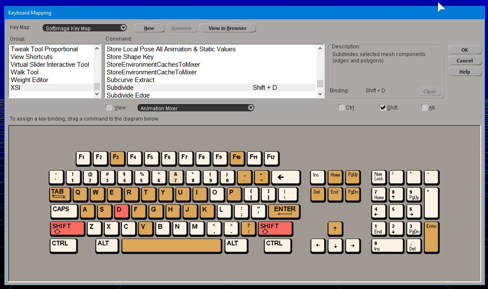Click Group list scroll down arrow
488x289 pixels.
(97, 94)
